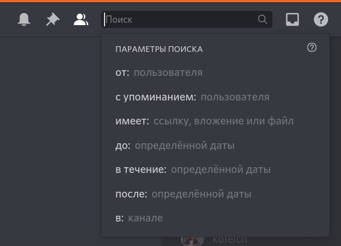The image size is (341, 246).
Task: Select 'с упоминанием: пользователя' filter
Action: 215,96
